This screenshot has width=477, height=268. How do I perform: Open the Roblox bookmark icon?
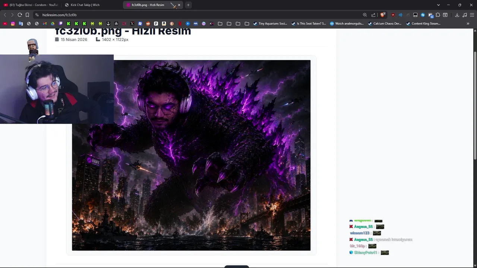coord(140,23)
